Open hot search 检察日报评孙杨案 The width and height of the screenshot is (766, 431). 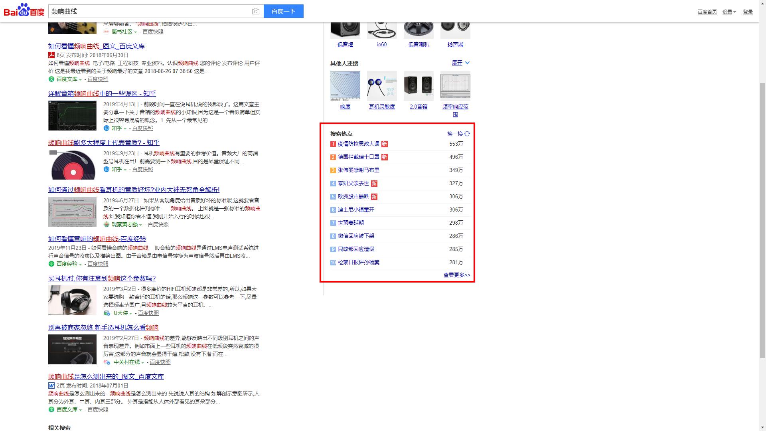[359, 262]
